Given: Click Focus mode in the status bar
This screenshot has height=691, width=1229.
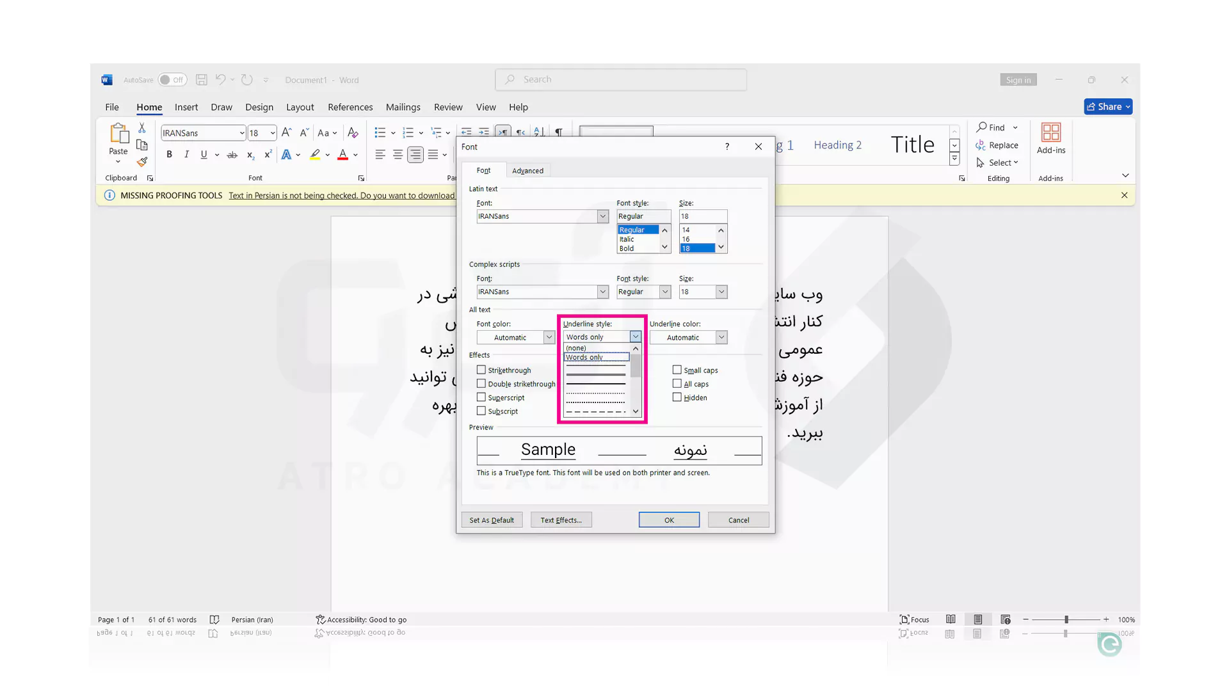Looking at the screenshot, I should pyautogui.click(x=914, y=619).
